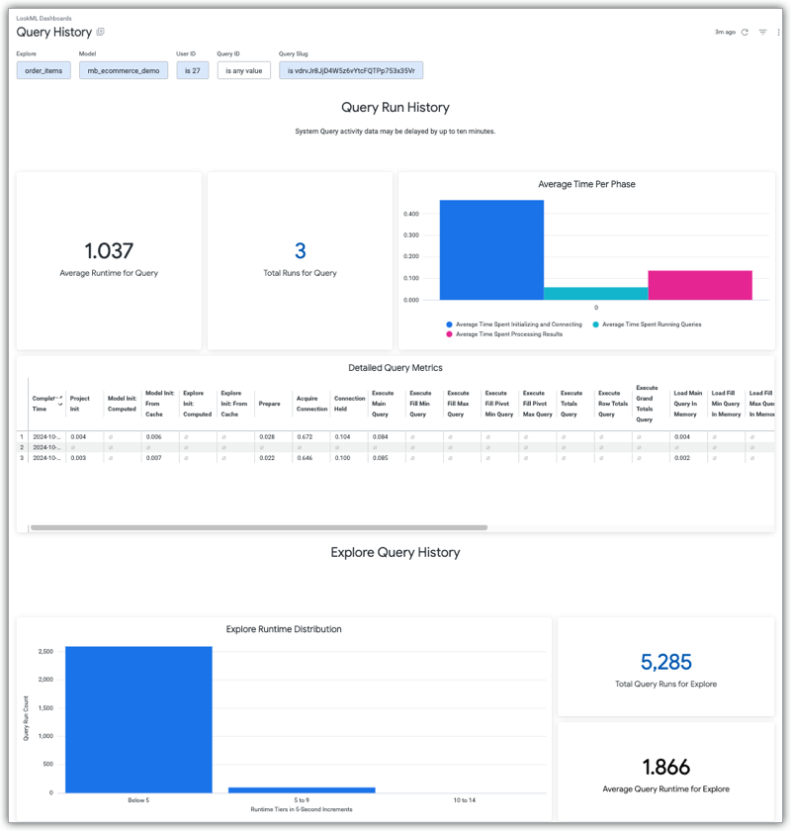Image resolution: width=791 pixels, height=831 pixels.
Task: Click the Total Runs for Query value 3
Action: (301, 251)
